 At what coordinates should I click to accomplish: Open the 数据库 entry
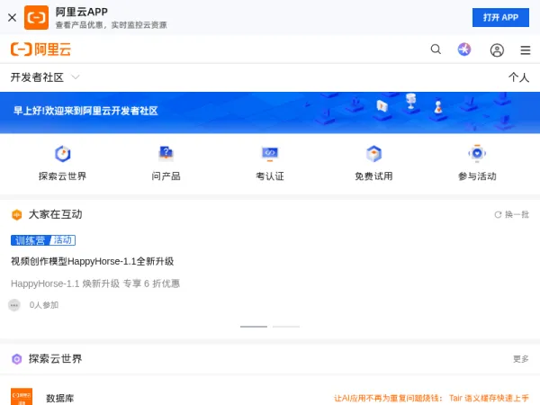pyautogui.click(x=60, y=399)
